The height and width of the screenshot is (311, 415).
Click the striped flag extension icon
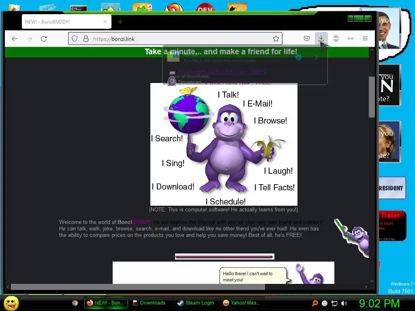coord(336,38)
